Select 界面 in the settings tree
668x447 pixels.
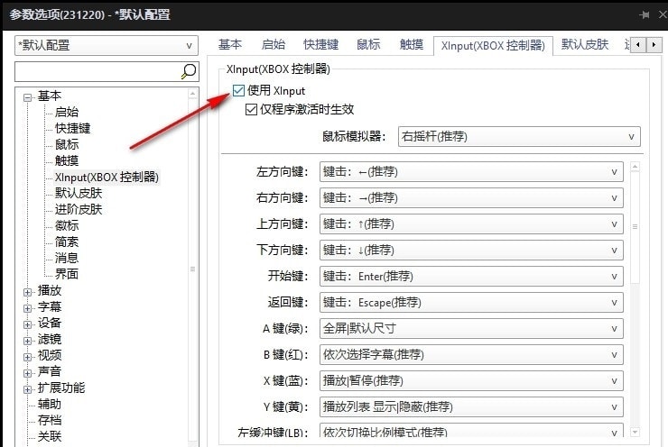(67, 274)
